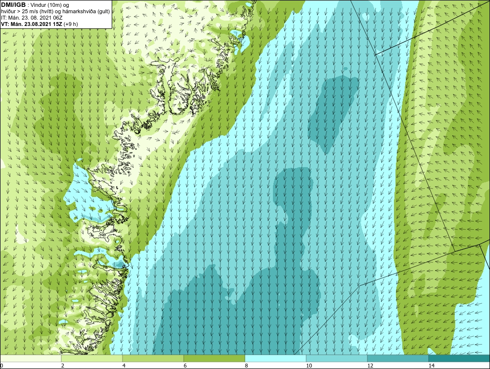
Task: Click the legend label '2'
Action: [63, 366]
